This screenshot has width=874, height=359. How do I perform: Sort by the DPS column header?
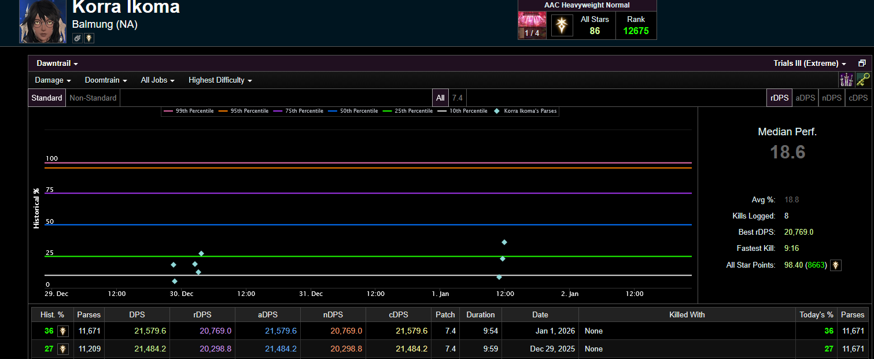(137, 315)
